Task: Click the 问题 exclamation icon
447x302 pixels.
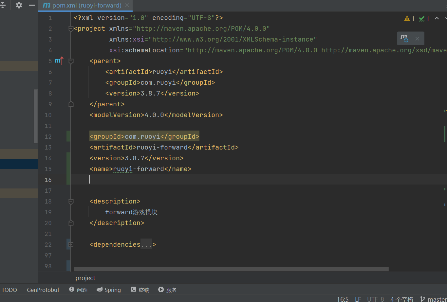Action: pos(72,290)
